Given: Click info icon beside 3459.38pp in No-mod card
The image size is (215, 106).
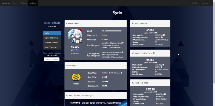Looking at the screenshot, I should pyautogui.click(x=165, y=94).
